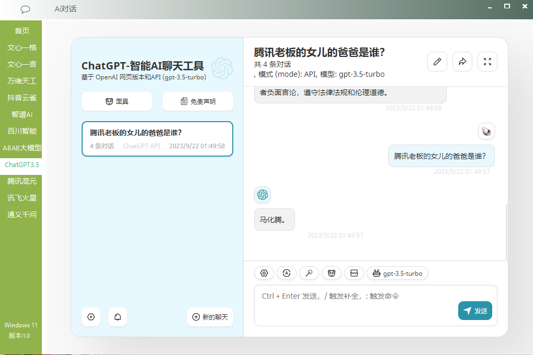
Task: Select 抖音云雀 in the sidebar
Action: [21, 98]
